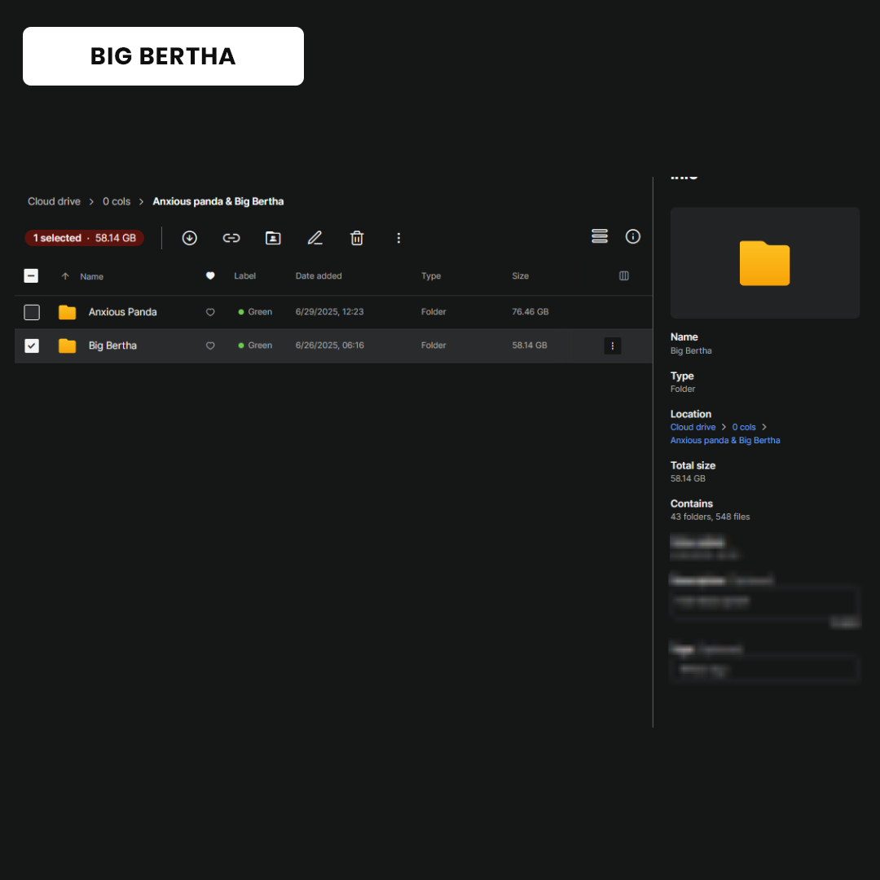Sort by the Name column header
The height and width of the screenshot is (880, 880).
[x=91, y=277]
